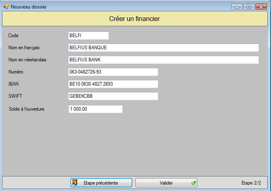Image resolution: width=271 pixels, height=191 pixels.
Task: Click the orange arrow icon on Etape précédente
Action: (75, 183)
